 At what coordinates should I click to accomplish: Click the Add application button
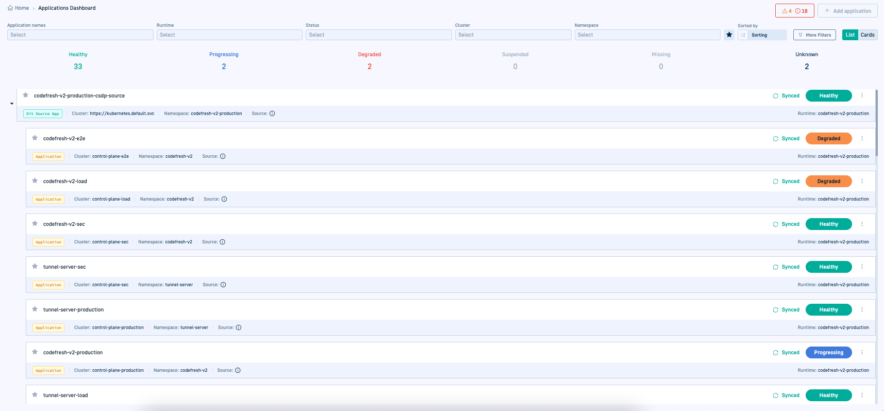point(847,11)
